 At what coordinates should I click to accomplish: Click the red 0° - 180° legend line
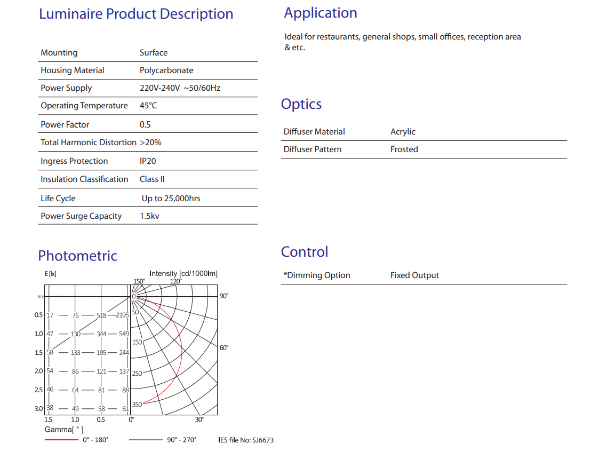[x=61, y=440]
